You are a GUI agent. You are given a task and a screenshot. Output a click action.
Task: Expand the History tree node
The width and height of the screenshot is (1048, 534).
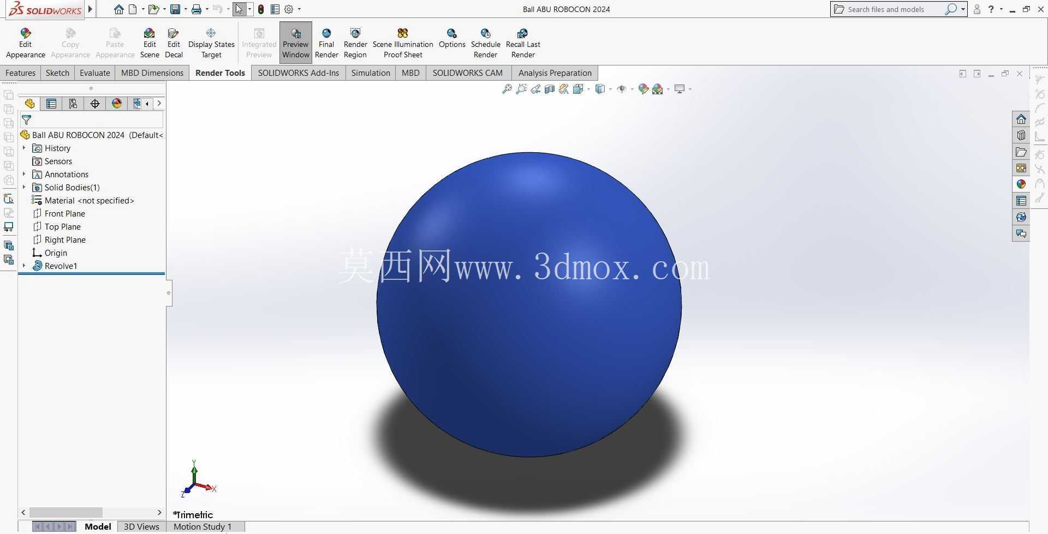pos(24,148)
